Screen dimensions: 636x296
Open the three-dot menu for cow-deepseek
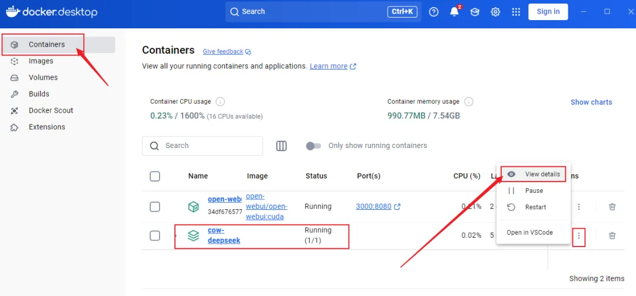tap(579, 236)
